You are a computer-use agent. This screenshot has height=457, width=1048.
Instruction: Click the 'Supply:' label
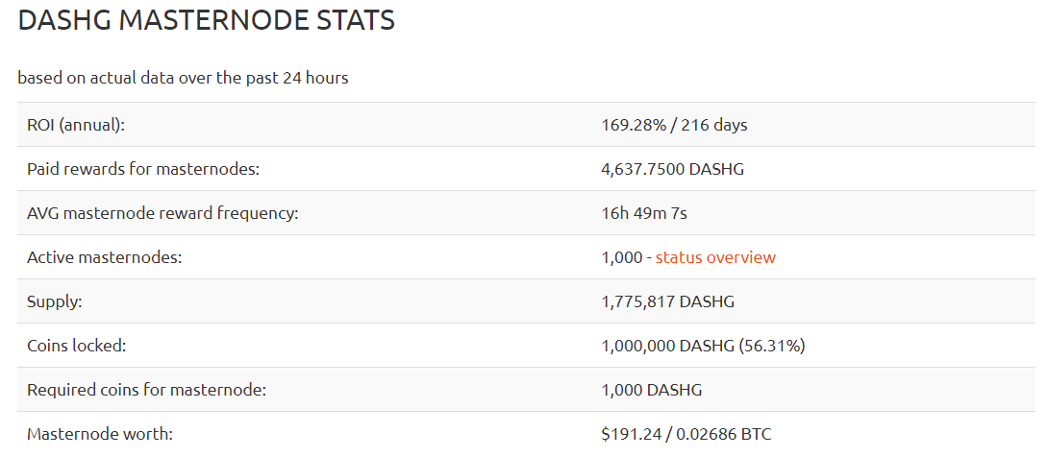[x=54, y=302]
